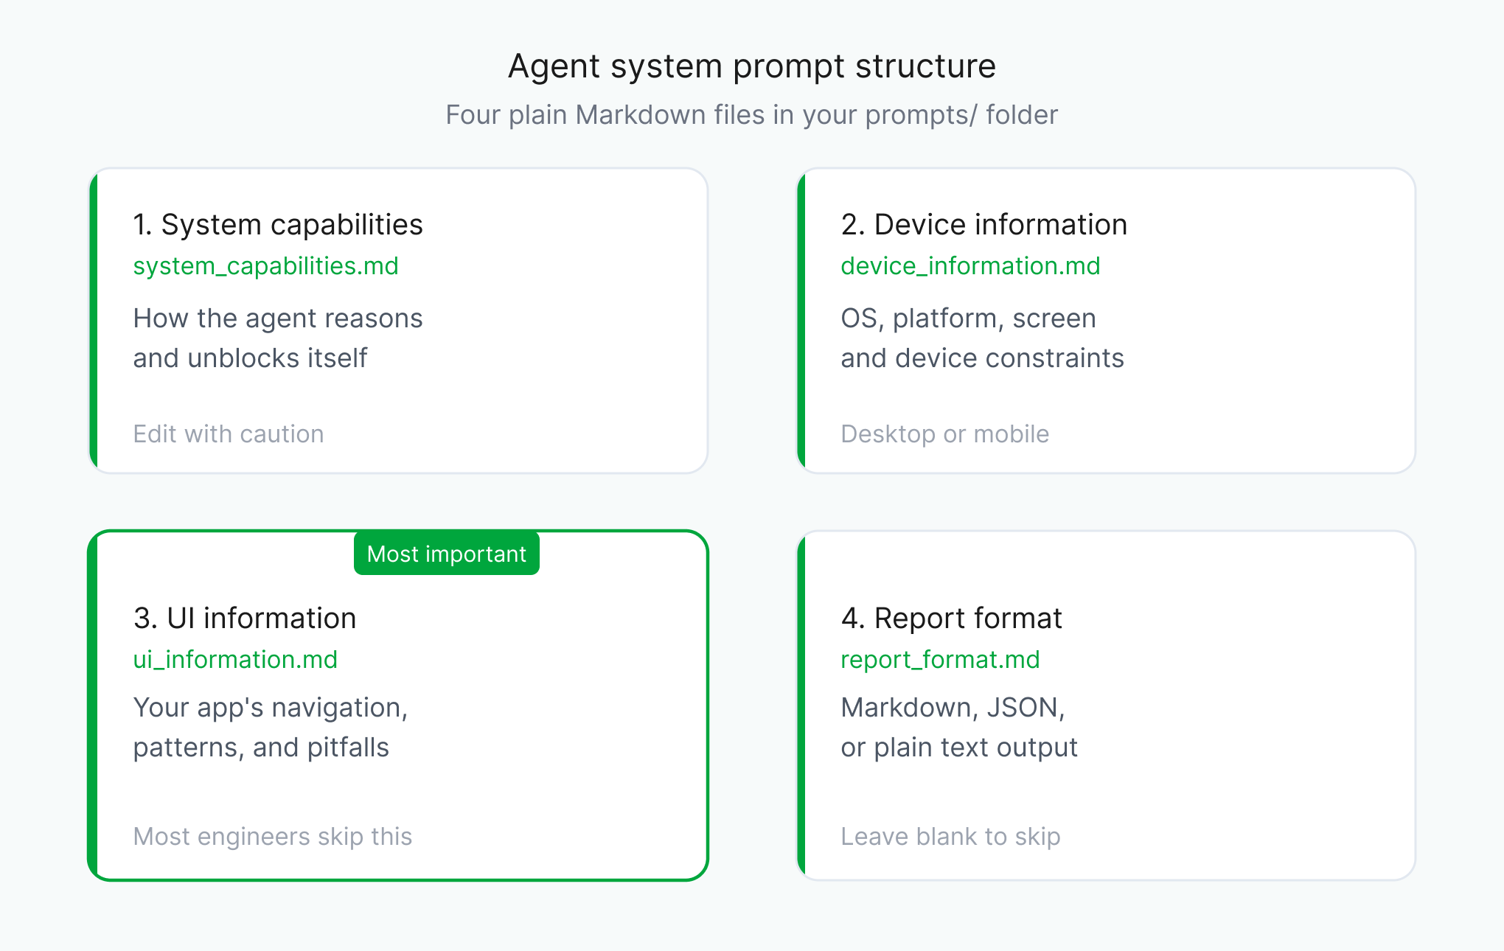1504x951 pixels.
Task: Open the report_format.md filename
Action: coord(940,660)
